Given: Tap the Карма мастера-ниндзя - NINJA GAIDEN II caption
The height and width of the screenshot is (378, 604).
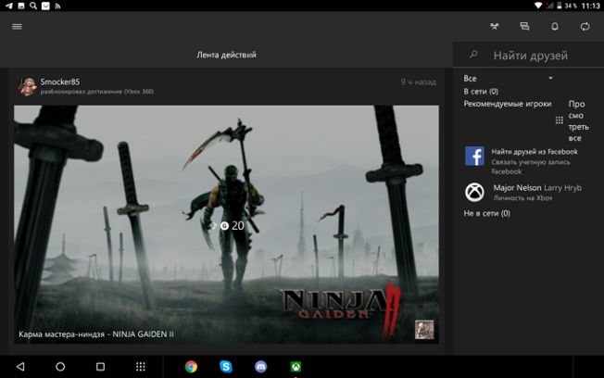Looking at the screenshot, I should coord(96,334).
